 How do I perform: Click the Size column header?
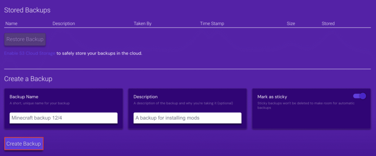(x=291, y=23)
